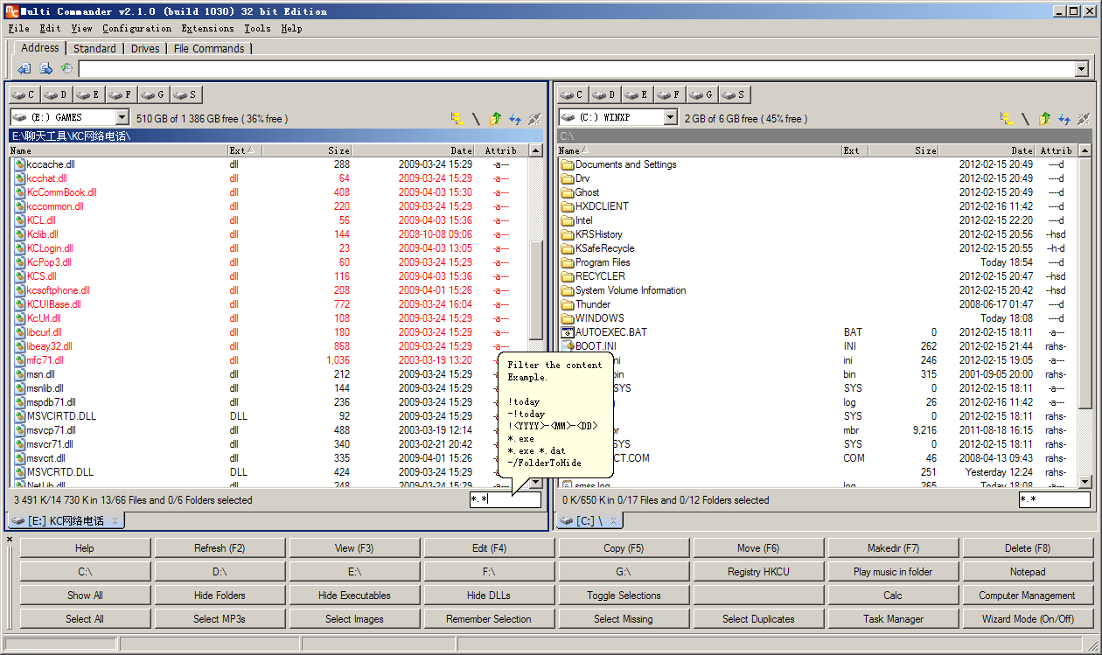Expand the (E:) GAMES drive dropdown
The width and height of the screenshot is (1102, 655).
(x=122, y=117)
